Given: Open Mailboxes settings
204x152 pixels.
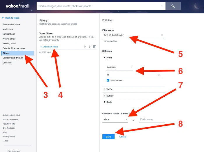Looking at the screenshot, I should coord(8,29).
